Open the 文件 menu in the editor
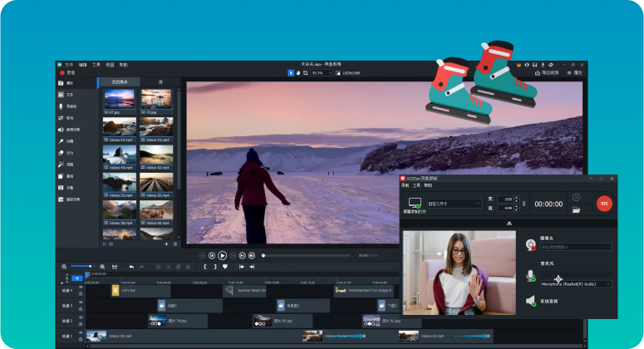The width and height of the screenshot is (644, 349). (69, 65)
